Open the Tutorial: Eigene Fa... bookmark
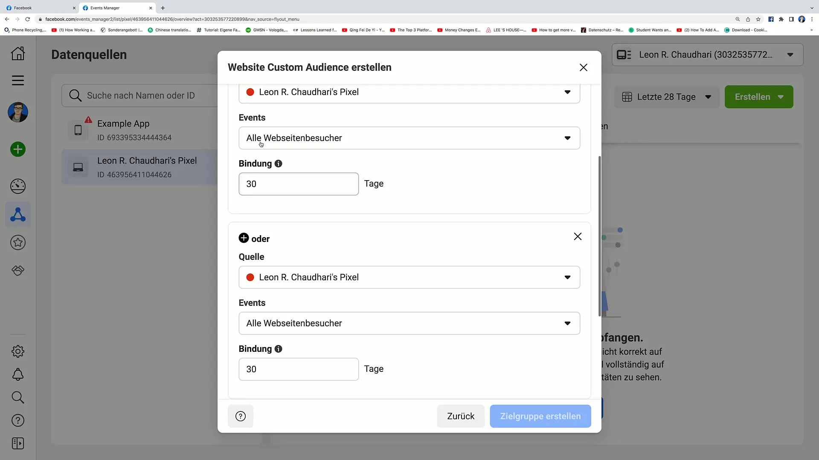This screenshot has height=460, width=819. pos(218,30)
